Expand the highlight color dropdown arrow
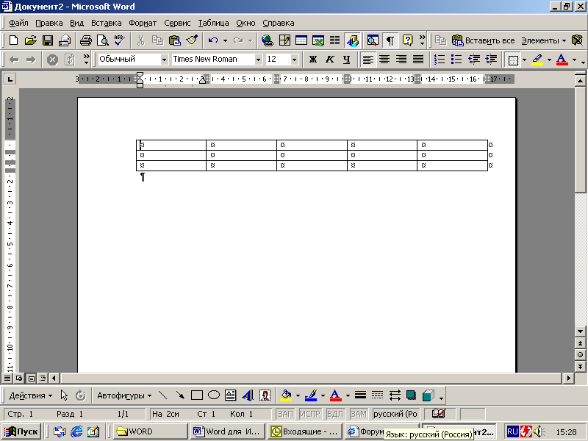Viewport: 588px width, 441px height. 549,60
